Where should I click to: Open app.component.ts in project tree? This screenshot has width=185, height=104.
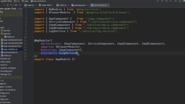point(12,46)
